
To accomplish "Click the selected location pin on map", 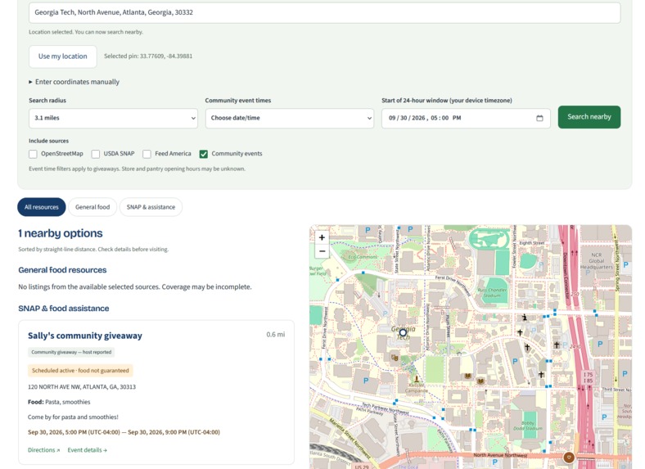I will 403,332.
